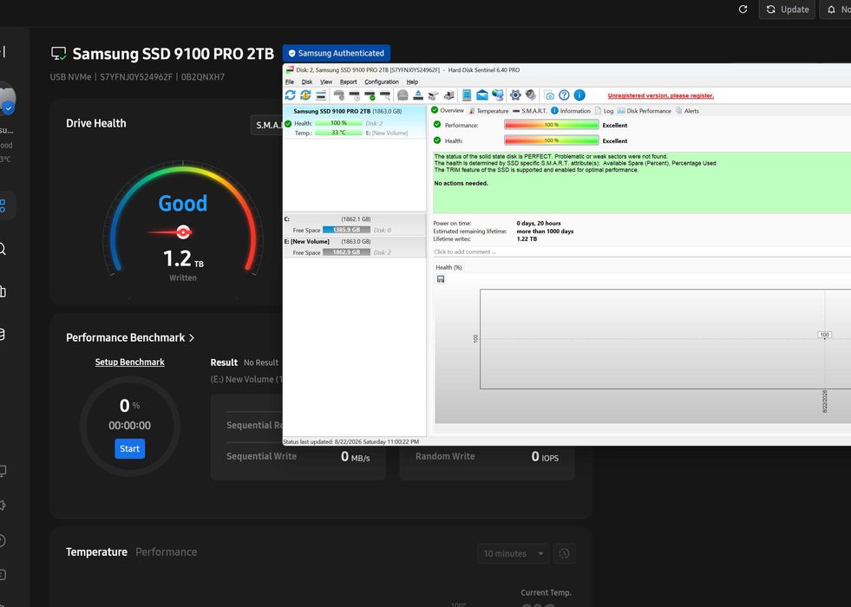Viewport: 851px width, 607px height.
Task: Click the 'Lifetime writes: 1.22 TB' value
Action: pos(527,238)
